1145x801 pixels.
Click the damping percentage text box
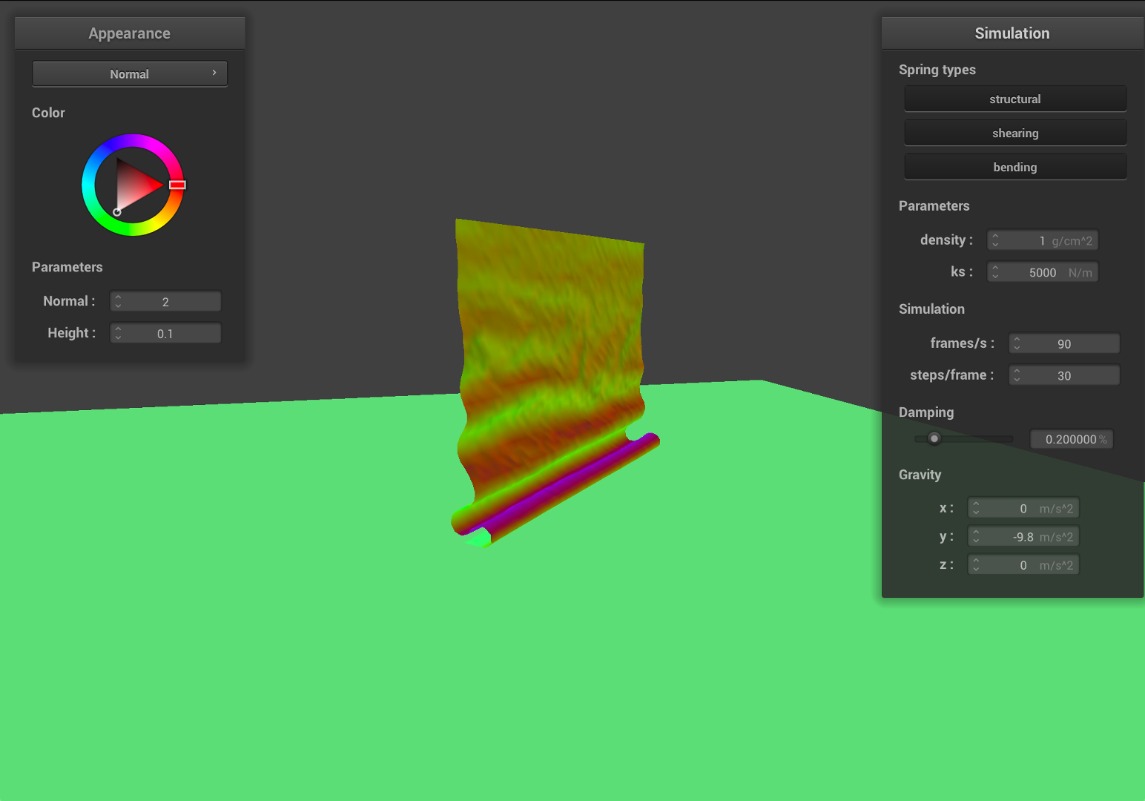click(1071, 440)
